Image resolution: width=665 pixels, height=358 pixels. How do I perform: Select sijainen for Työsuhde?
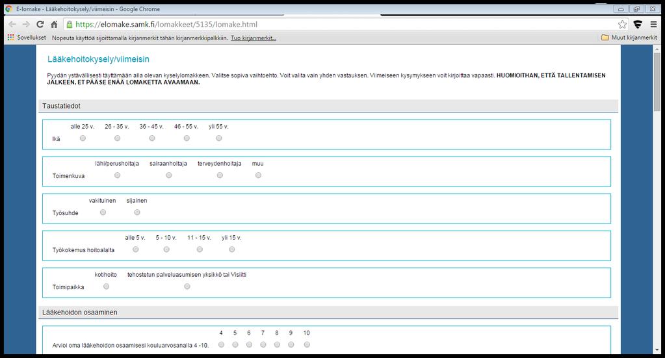(137, 212)
